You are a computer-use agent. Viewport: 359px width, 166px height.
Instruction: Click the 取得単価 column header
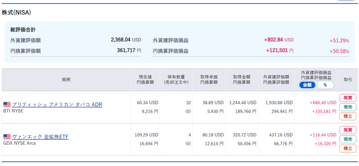(209, 79)
